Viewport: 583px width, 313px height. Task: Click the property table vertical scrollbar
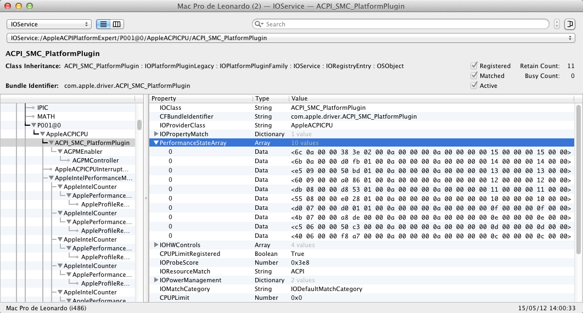pos(578,180)
